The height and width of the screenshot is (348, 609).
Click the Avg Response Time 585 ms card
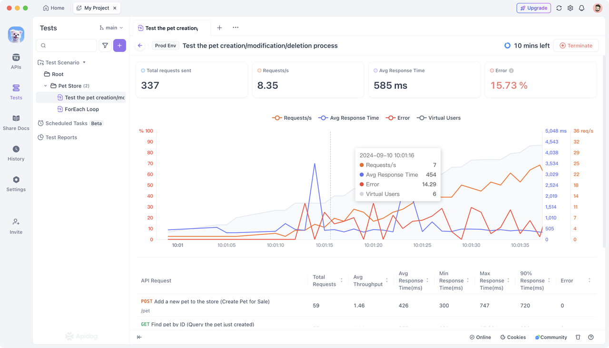(x=424, y=80)
